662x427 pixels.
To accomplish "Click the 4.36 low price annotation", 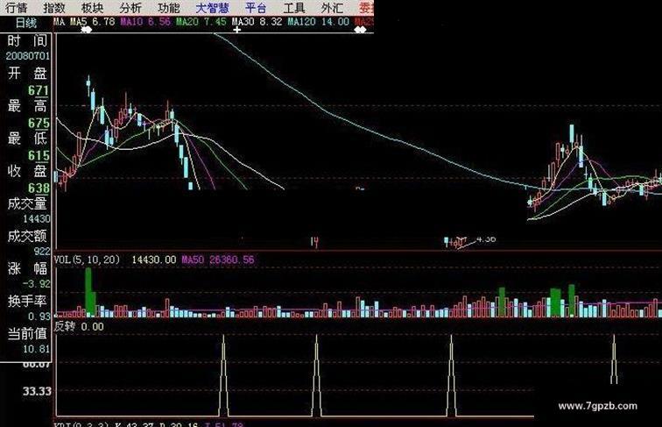I will [x=486, y=239].
